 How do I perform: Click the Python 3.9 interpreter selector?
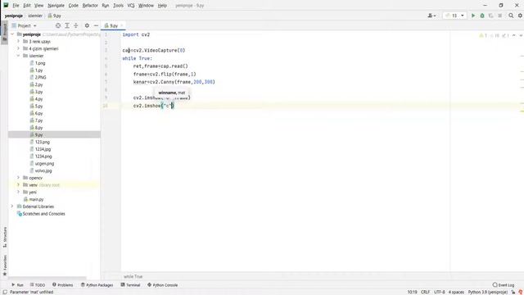(488, 292)
